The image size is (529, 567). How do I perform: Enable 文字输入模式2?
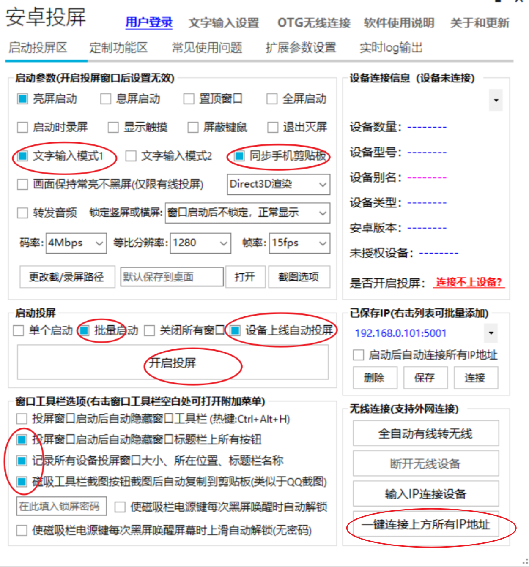[x=131, y=156]
